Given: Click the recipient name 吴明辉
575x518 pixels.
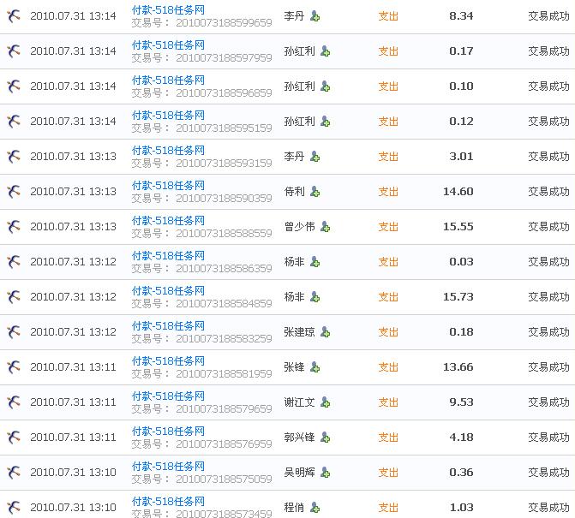Looking at the screenshot, I should (299, 473).
